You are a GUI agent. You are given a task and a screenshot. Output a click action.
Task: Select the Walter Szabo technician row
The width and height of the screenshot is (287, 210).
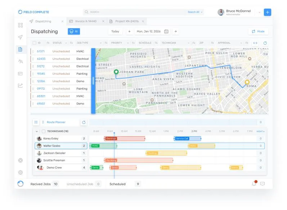[x=61, y=146]
